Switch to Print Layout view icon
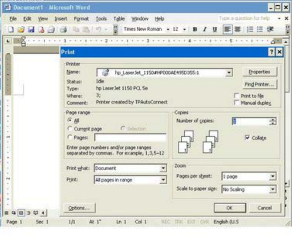 click(21, 213)
